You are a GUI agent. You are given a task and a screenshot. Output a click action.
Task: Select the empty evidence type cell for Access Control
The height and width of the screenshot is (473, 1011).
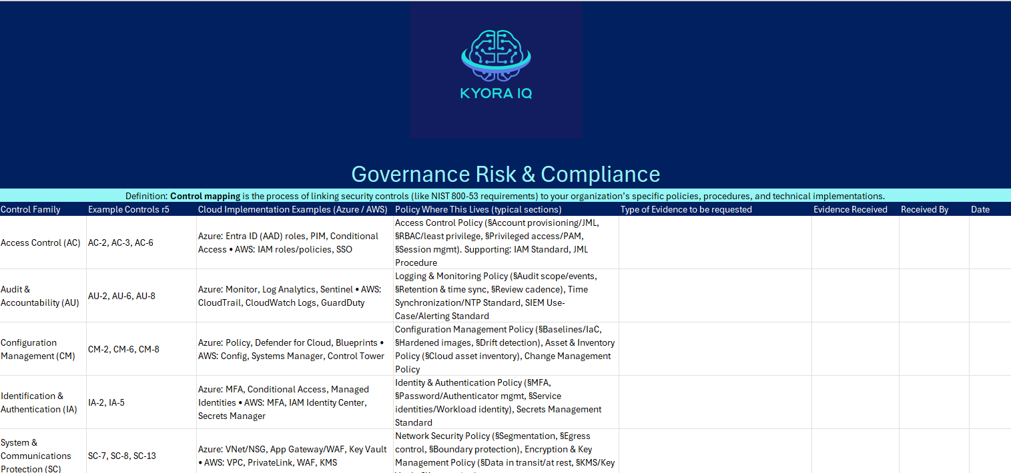pos(715,242)
